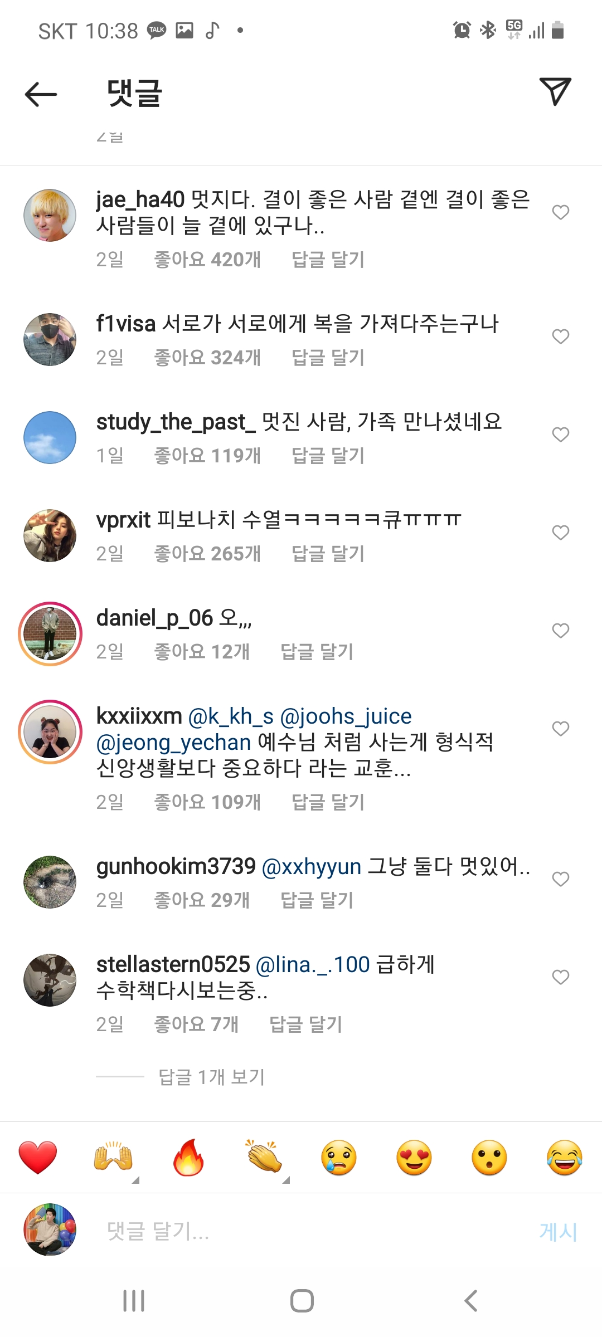
Task: Insert the tears-of-joy laughing emoji
Action: click(565, 1157)
